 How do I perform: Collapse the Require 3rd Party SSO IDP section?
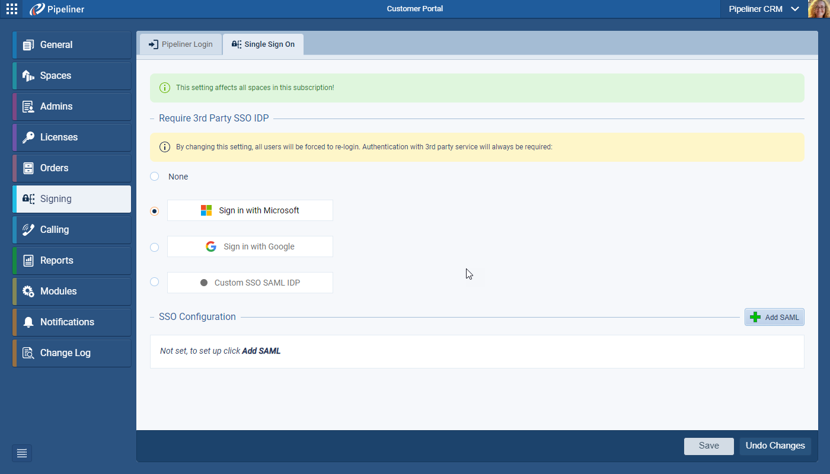(153, 118)
